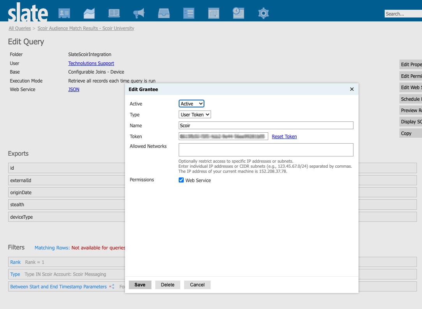The height and width of the screenshot is (309, 422).
Task: Go to All Queries breadcrumb
Action: pyautogui.click(x=19, y=28)
